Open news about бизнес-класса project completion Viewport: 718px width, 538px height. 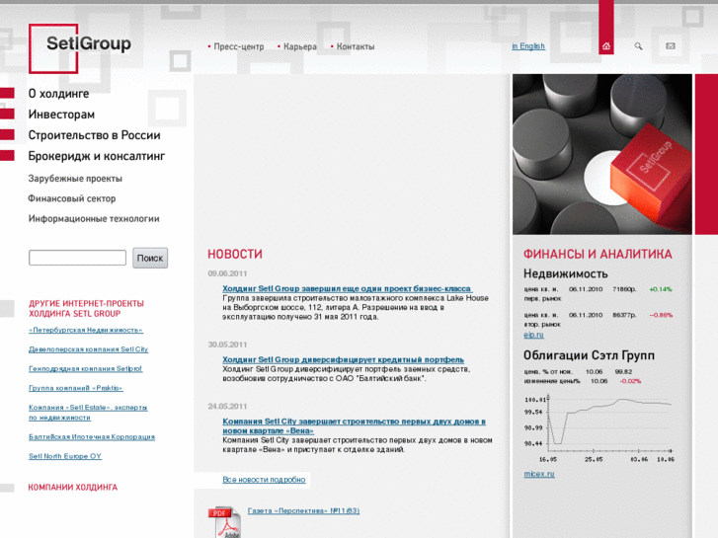click(x=347, y=288)
